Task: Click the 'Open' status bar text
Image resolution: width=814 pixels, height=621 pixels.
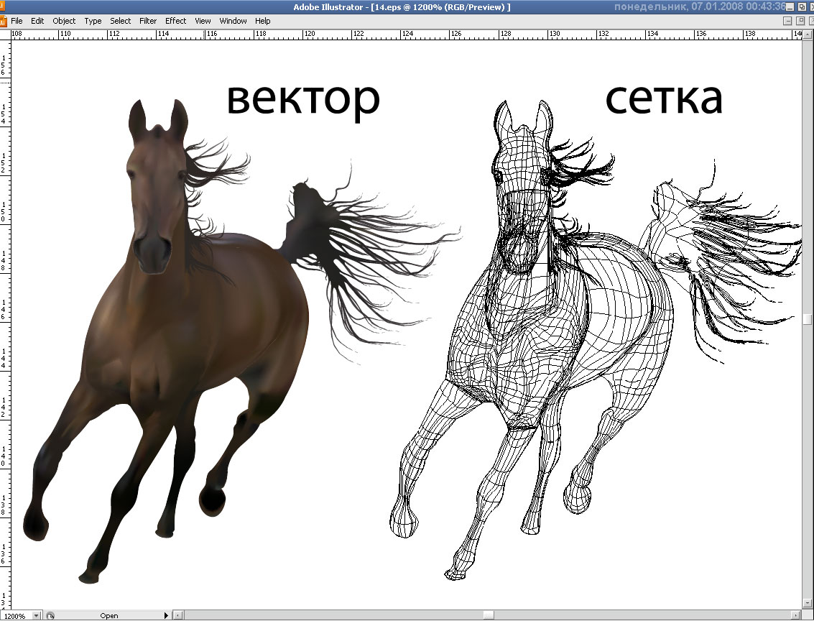Action: [x=109, y=616]
